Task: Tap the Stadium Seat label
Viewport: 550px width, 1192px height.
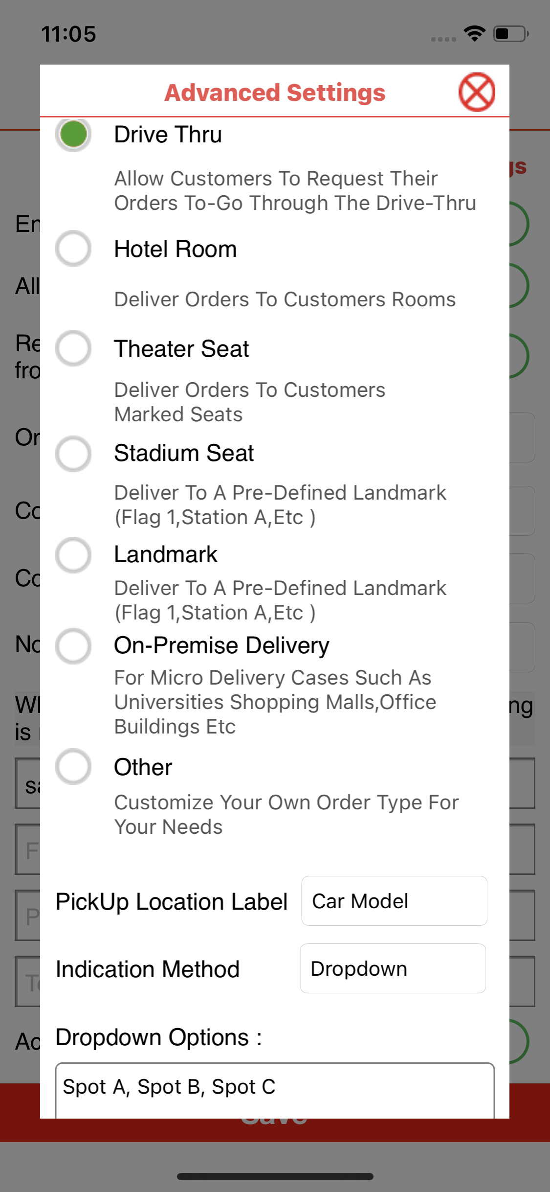Action: (184, 453)
